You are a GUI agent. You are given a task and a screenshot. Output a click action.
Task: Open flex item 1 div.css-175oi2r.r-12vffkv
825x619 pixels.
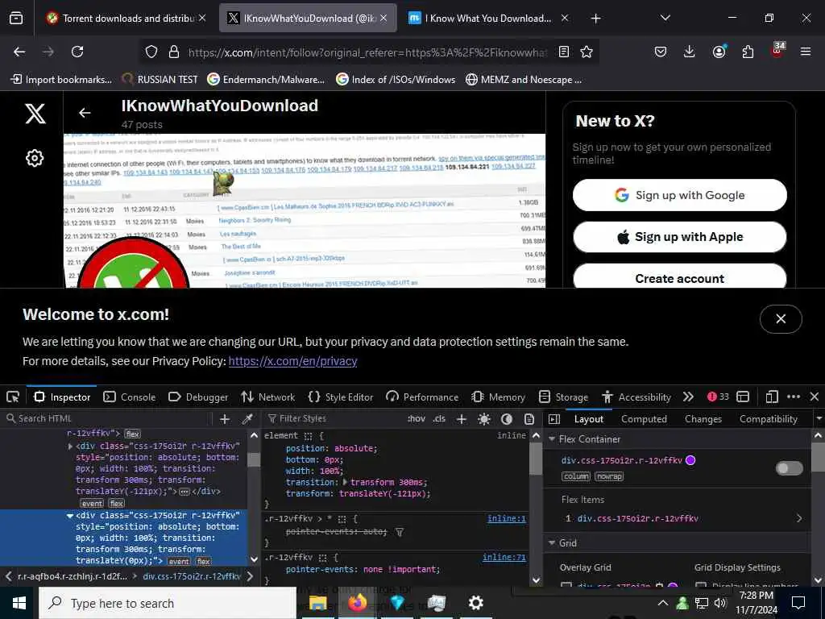click(682, 518)
